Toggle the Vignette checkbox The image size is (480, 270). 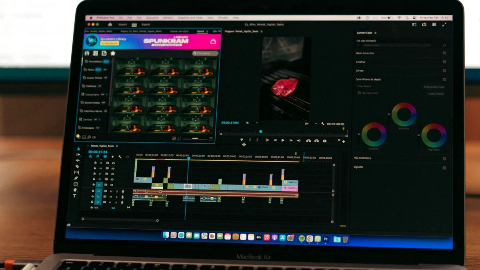coord(444,168)
